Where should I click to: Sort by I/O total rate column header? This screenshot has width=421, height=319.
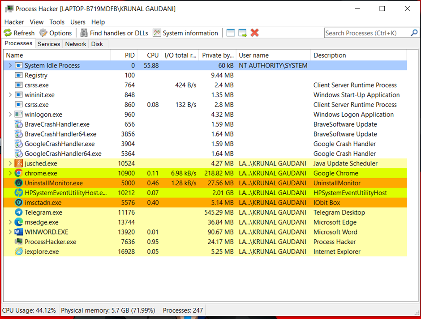180,55
